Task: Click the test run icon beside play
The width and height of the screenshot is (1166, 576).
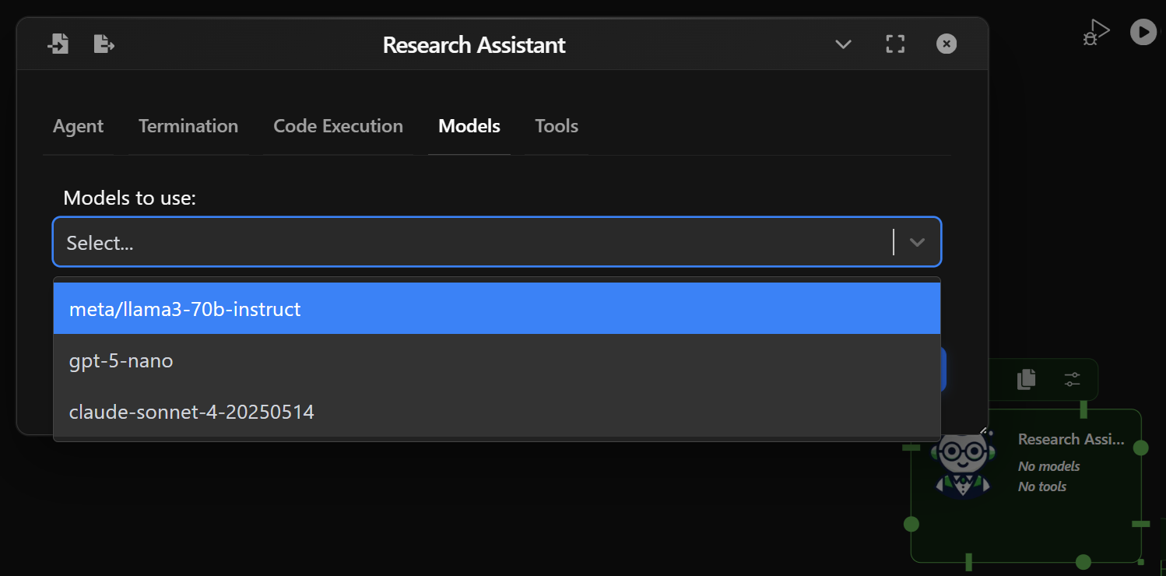Action: (1095, 31)
